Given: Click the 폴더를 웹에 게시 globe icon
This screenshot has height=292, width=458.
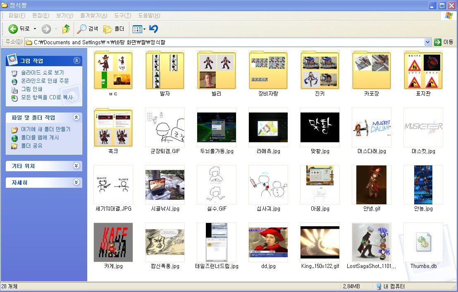Looking at the screenshot, I should 14,138.
